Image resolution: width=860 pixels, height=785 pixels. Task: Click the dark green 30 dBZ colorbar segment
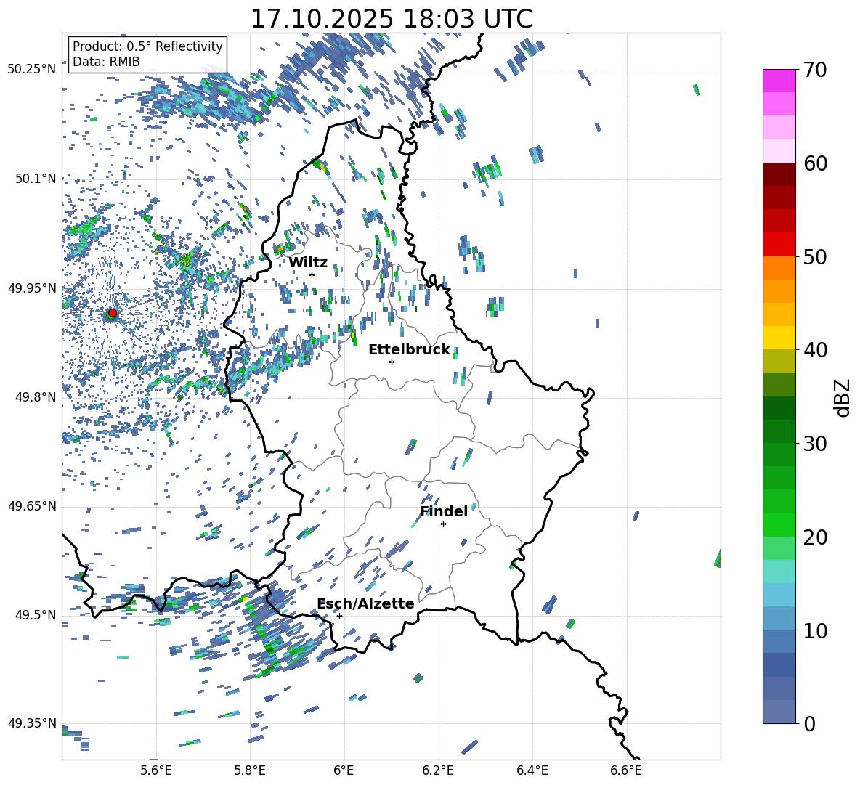point(779,431)
